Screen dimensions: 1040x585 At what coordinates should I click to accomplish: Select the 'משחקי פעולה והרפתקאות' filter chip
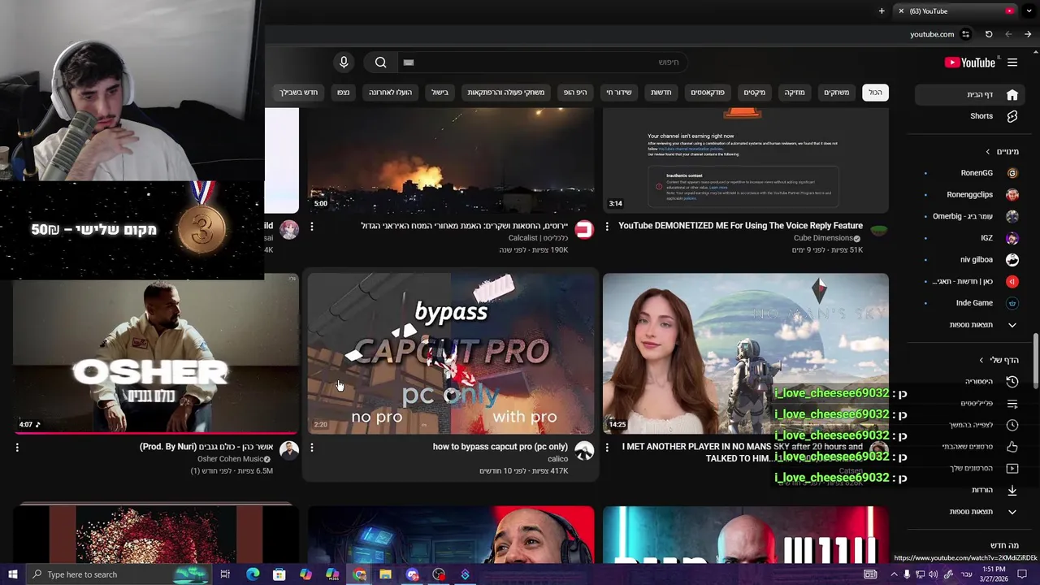click(506, 93)
